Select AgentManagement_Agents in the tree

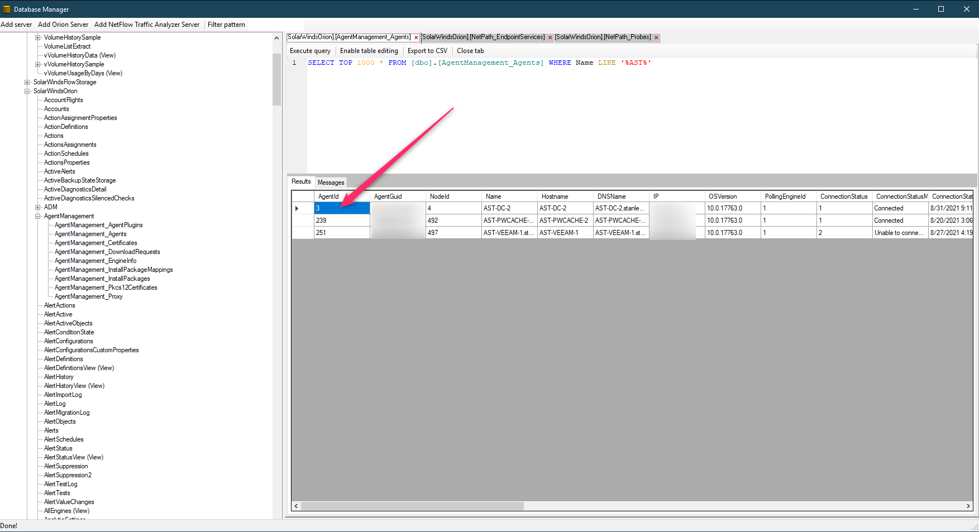click(90, 234)
